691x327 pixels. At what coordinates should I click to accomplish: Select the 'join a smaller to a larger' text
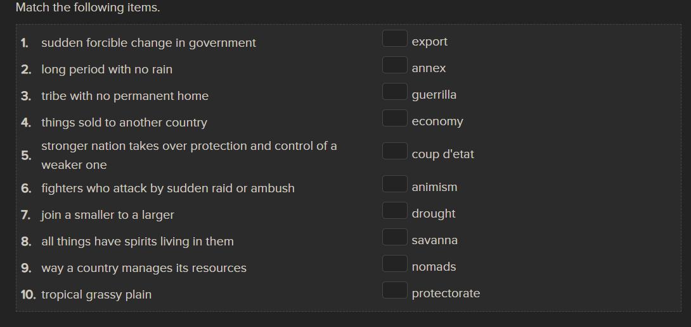click(108, 215)
